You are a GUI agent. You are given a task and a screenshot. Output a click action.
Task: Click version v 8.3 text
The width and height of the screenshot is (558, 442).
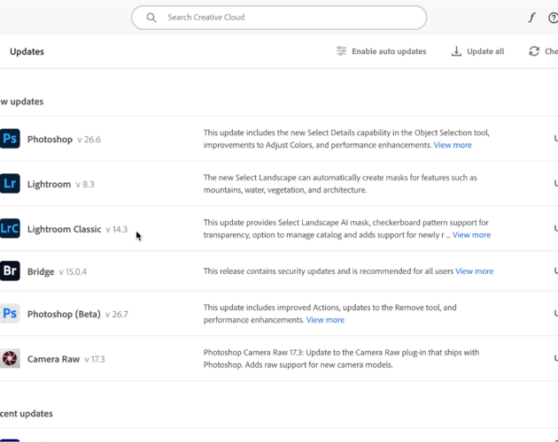(85, 185)
